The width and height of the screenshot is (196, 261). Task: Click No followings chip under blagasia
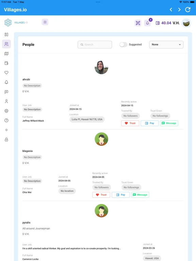point(131,187)
